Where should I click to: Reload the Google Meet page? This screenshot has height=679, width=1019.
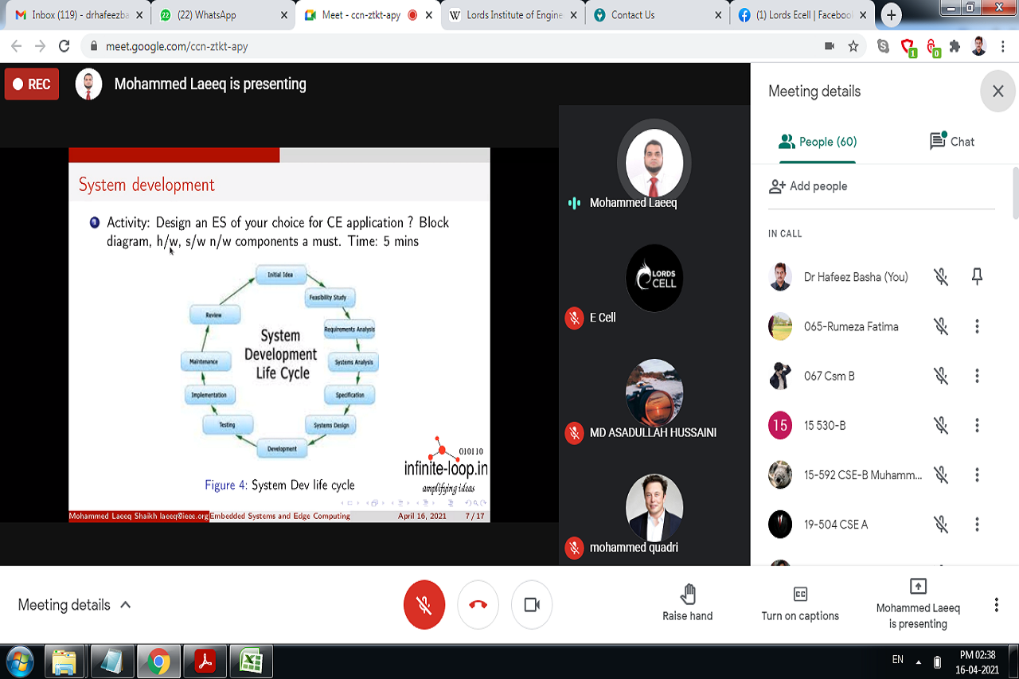point(64,46)
